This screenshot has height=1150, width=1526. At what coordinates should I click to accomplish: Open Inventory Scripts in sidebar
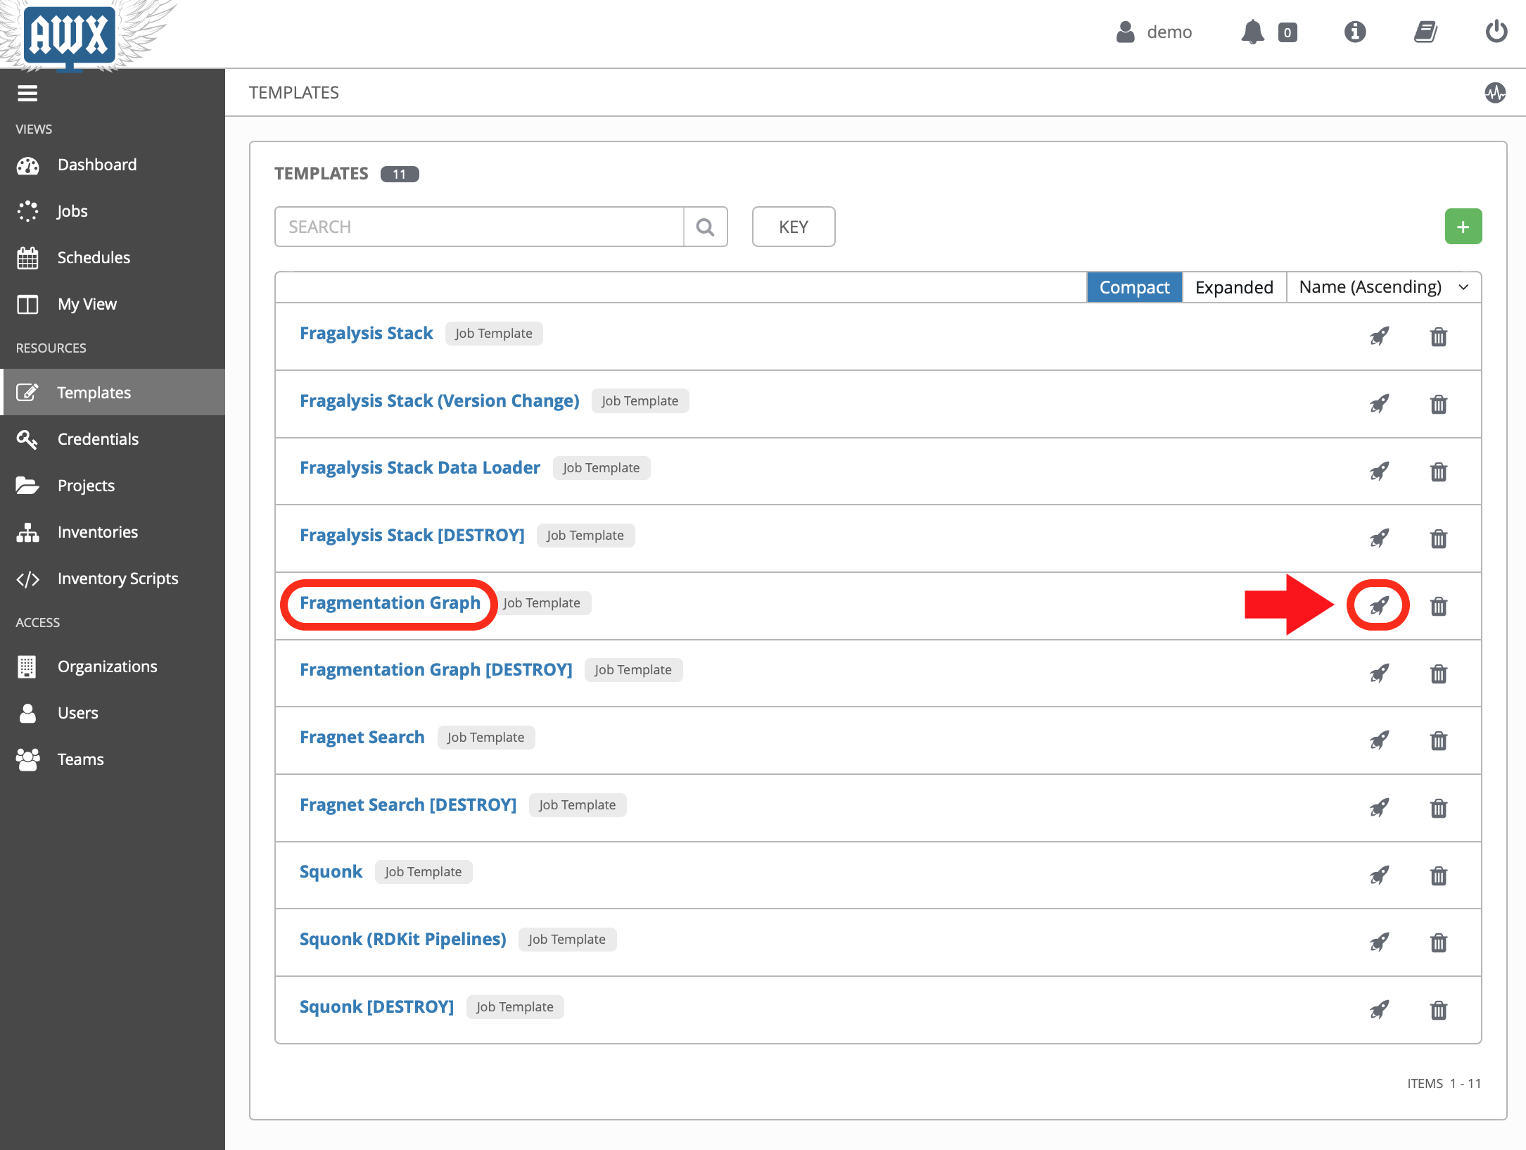[x=113, y=579]
